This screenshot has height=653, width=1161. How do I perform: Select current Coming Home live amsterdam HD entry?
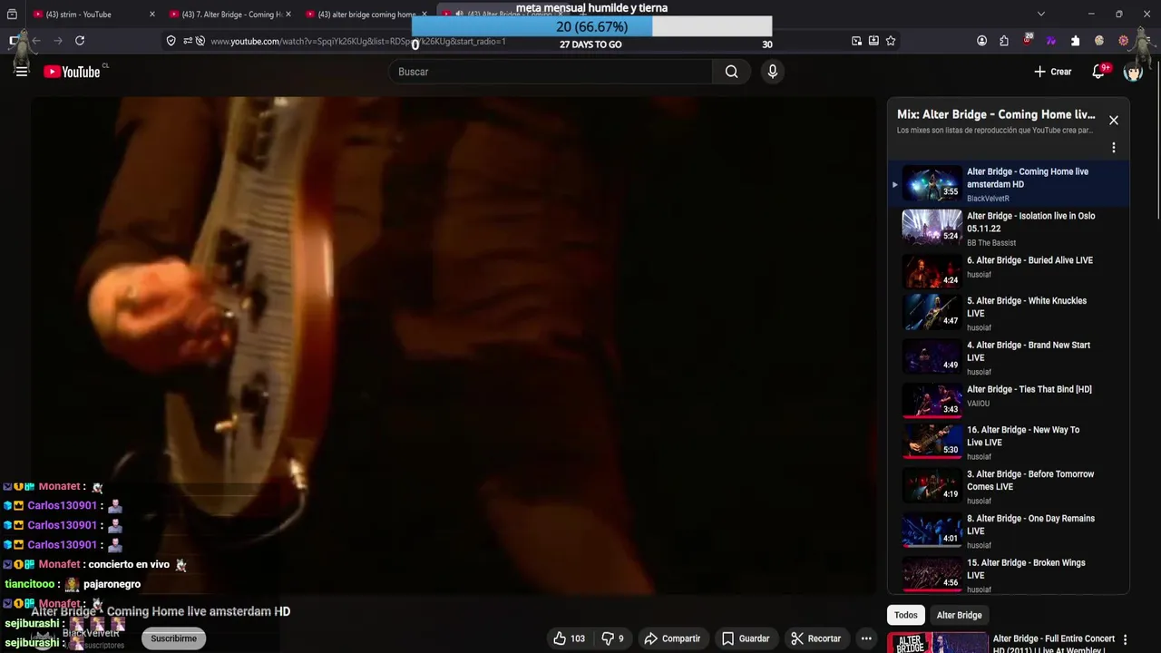tap(1008, 183)
